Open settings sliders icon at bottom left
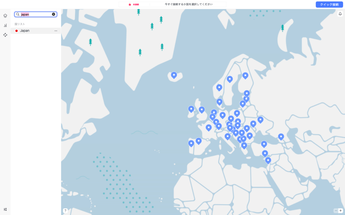This screenshot has width=345, height=215. [x=5, y=209]
